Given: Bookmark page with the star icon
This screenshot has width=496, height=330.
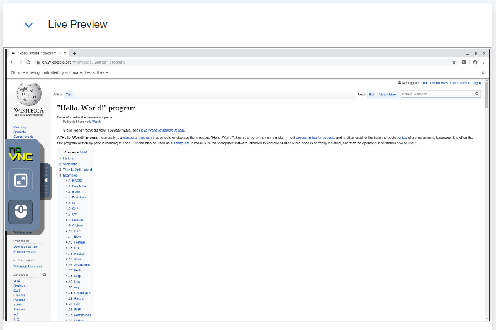Looking at the screenshot, I should pos(454,62).
